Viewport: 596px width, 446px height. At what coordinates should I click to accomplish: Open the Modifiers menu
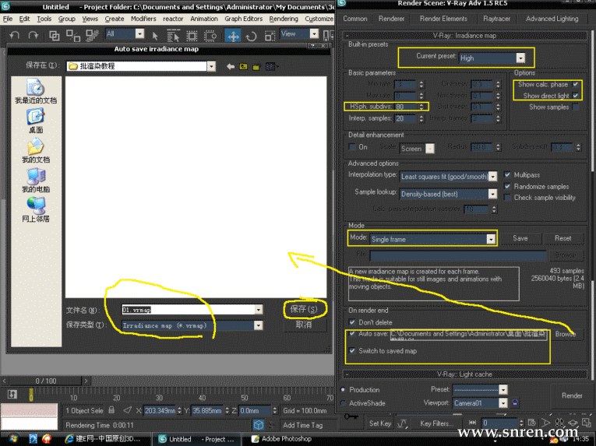click(143, 19)
